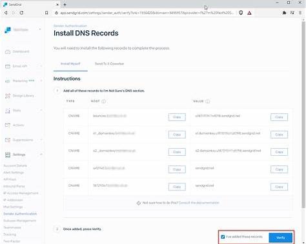This screenshot has height=244, width=306.
Task: Open Activity in the sidebar
Action: click(18, 125)
